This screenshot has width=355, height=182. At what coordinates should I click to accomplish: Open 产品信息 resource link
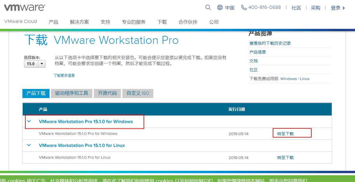coord(258,52)
